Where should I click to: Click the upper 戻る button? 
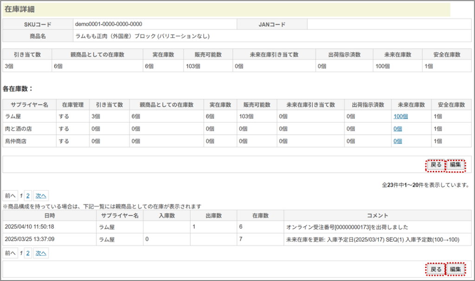pyautogui.click(x=436, y=164)
